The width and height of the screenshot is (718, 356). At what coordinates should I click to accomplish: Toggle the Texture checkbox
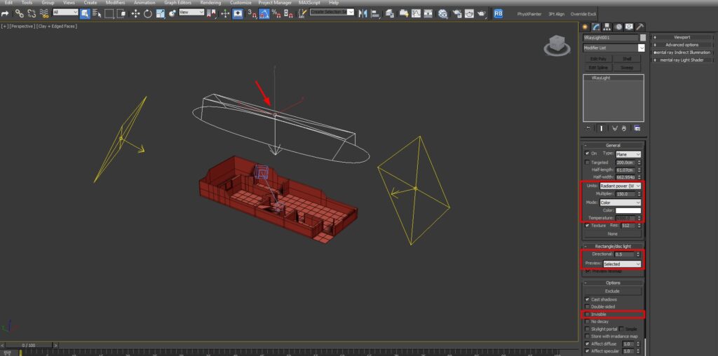pos(587,225)
